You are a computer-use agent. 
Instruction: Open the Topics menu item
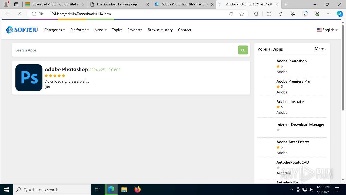117,30
